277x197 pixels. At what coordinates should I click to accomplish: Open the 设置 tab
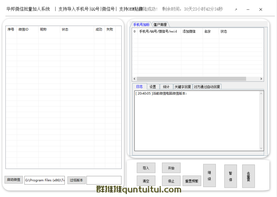(x=153, y=87)
